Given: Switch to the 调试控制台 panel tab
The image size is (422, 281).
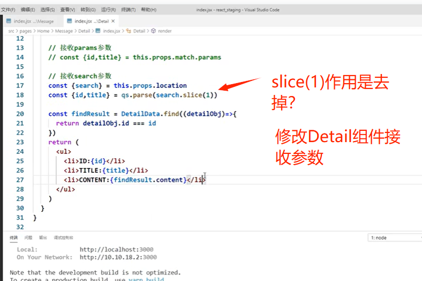Looking at the screenshot, I should tap(63, 238).
